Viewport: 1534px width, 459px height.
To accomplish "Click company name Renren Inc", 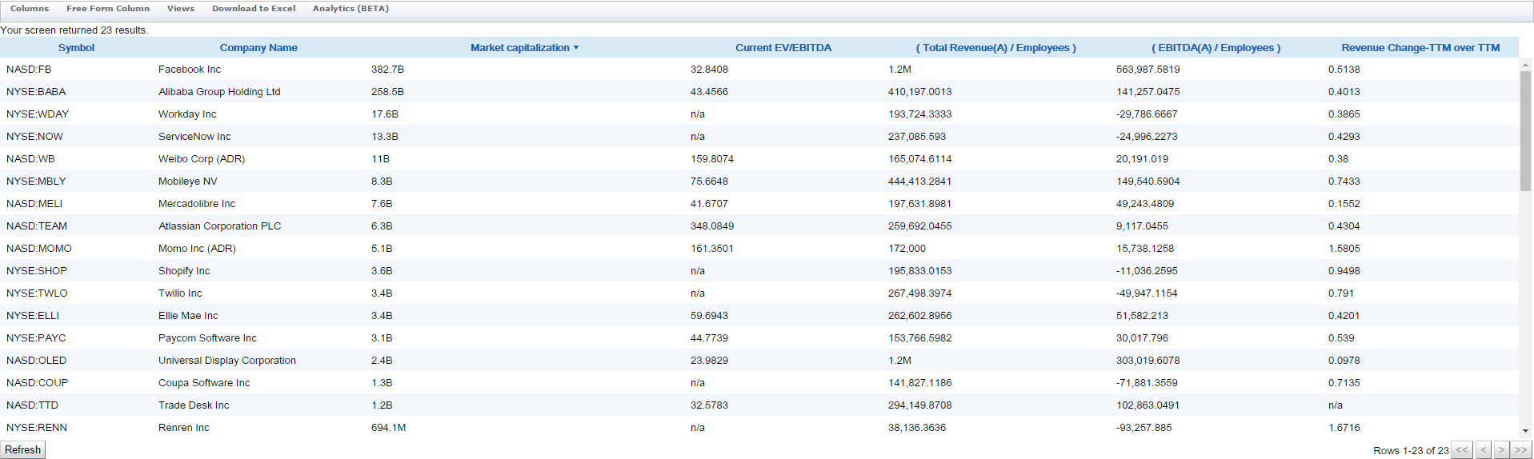I will tap(183, 428).
